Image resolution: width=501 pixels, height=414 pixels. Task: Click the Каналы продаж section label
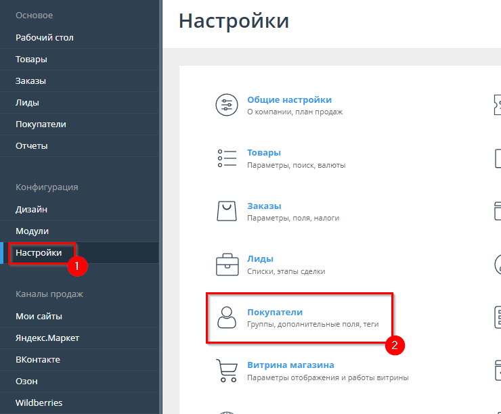49,294
